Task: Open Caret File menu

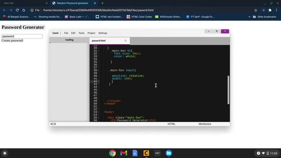Action: click(x=66, y=33)
